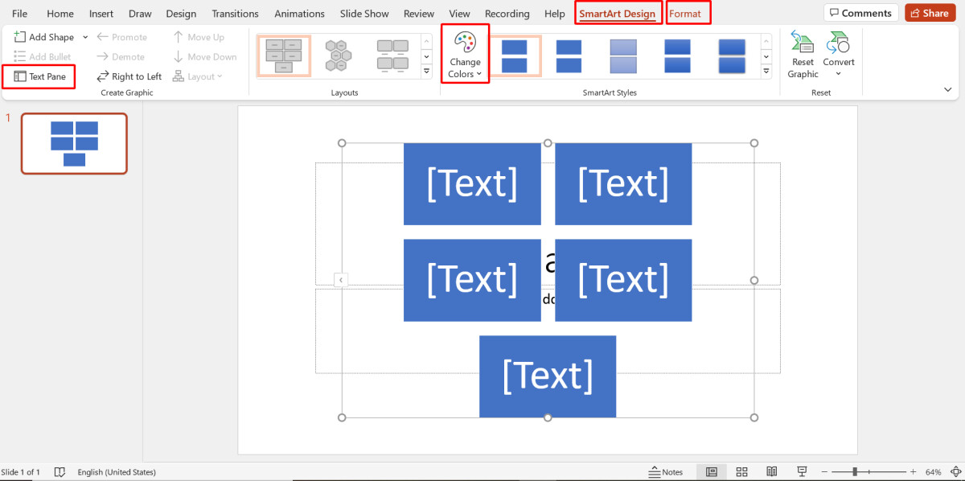Click the top-right [Text] shape
The width and height of the screenshot is (965, 481).
pos(623,184)
